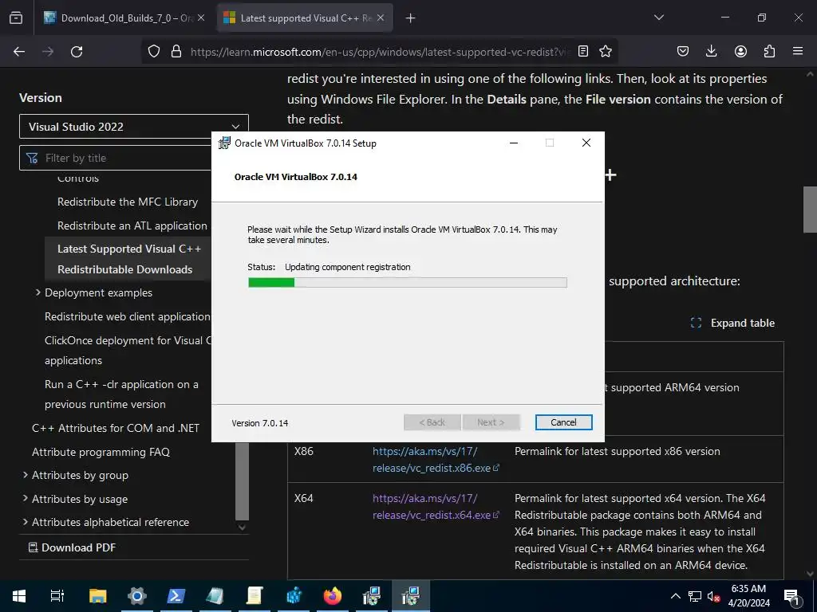
Task: Open C++ Attributes for COM and .NET
Action: pyautogui.click(x=116, y=428)
